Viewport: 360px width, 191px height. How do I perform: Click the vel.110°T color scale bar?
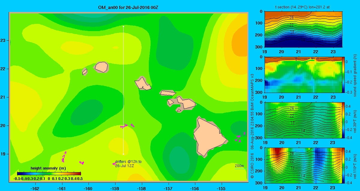pos(344,165)
